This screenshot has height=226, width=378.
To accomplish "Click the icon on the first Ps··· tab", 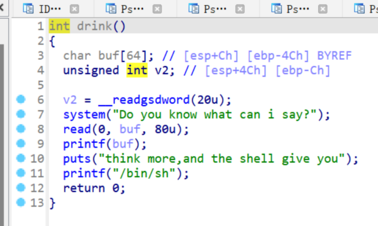I will (x=111, y=8).
